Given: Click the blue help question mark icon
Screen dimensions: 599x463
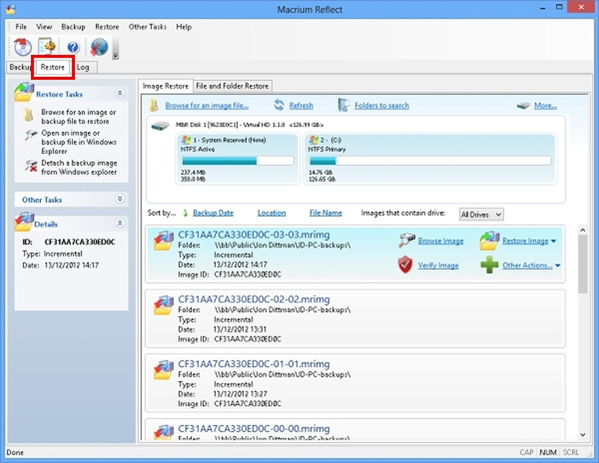Looking at the screenshot, I should (73, 47).
